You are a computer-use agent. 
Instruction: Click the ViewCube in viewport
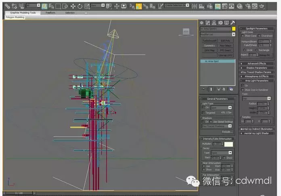click(186, 31)
